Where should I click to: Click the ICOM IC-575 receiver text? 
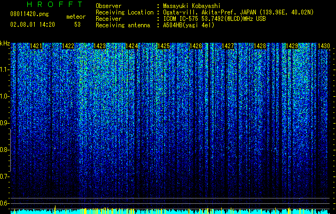tap(214, 19)
